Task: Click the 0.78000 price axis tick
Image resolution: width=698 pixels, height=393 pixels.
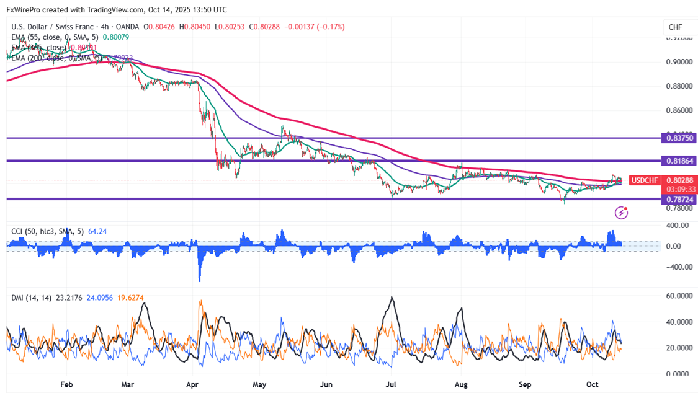Action: 679,208
